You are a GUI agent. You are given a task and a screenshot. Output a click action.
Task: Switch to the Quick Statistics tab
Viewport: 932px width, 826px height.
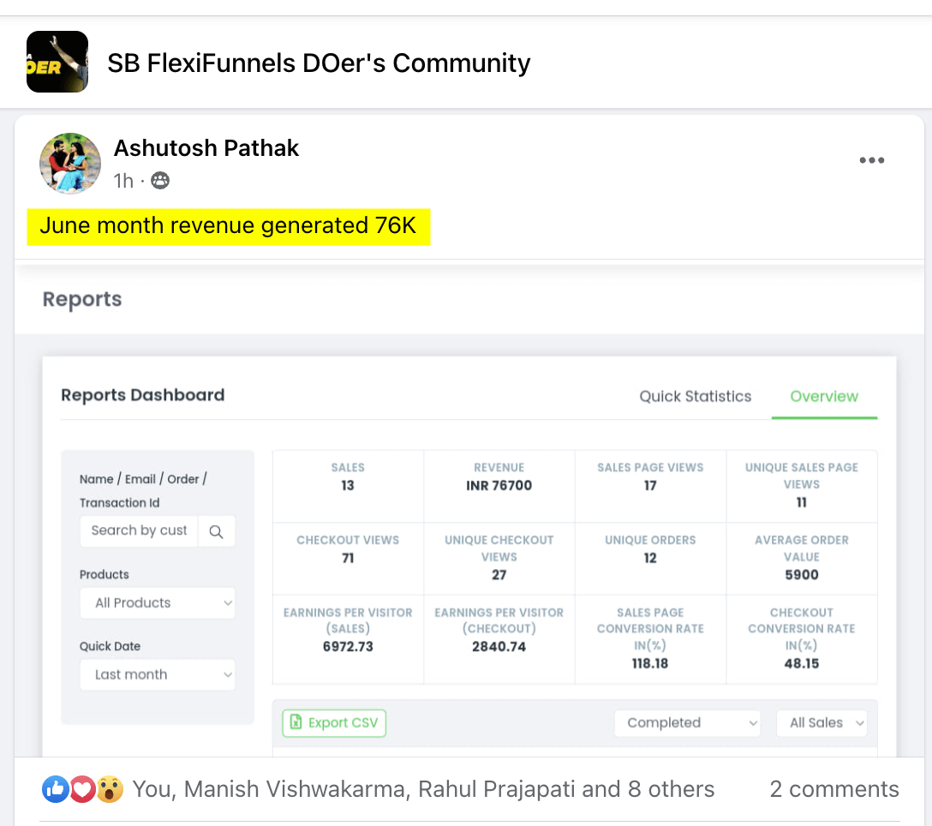tap(695, 396)
